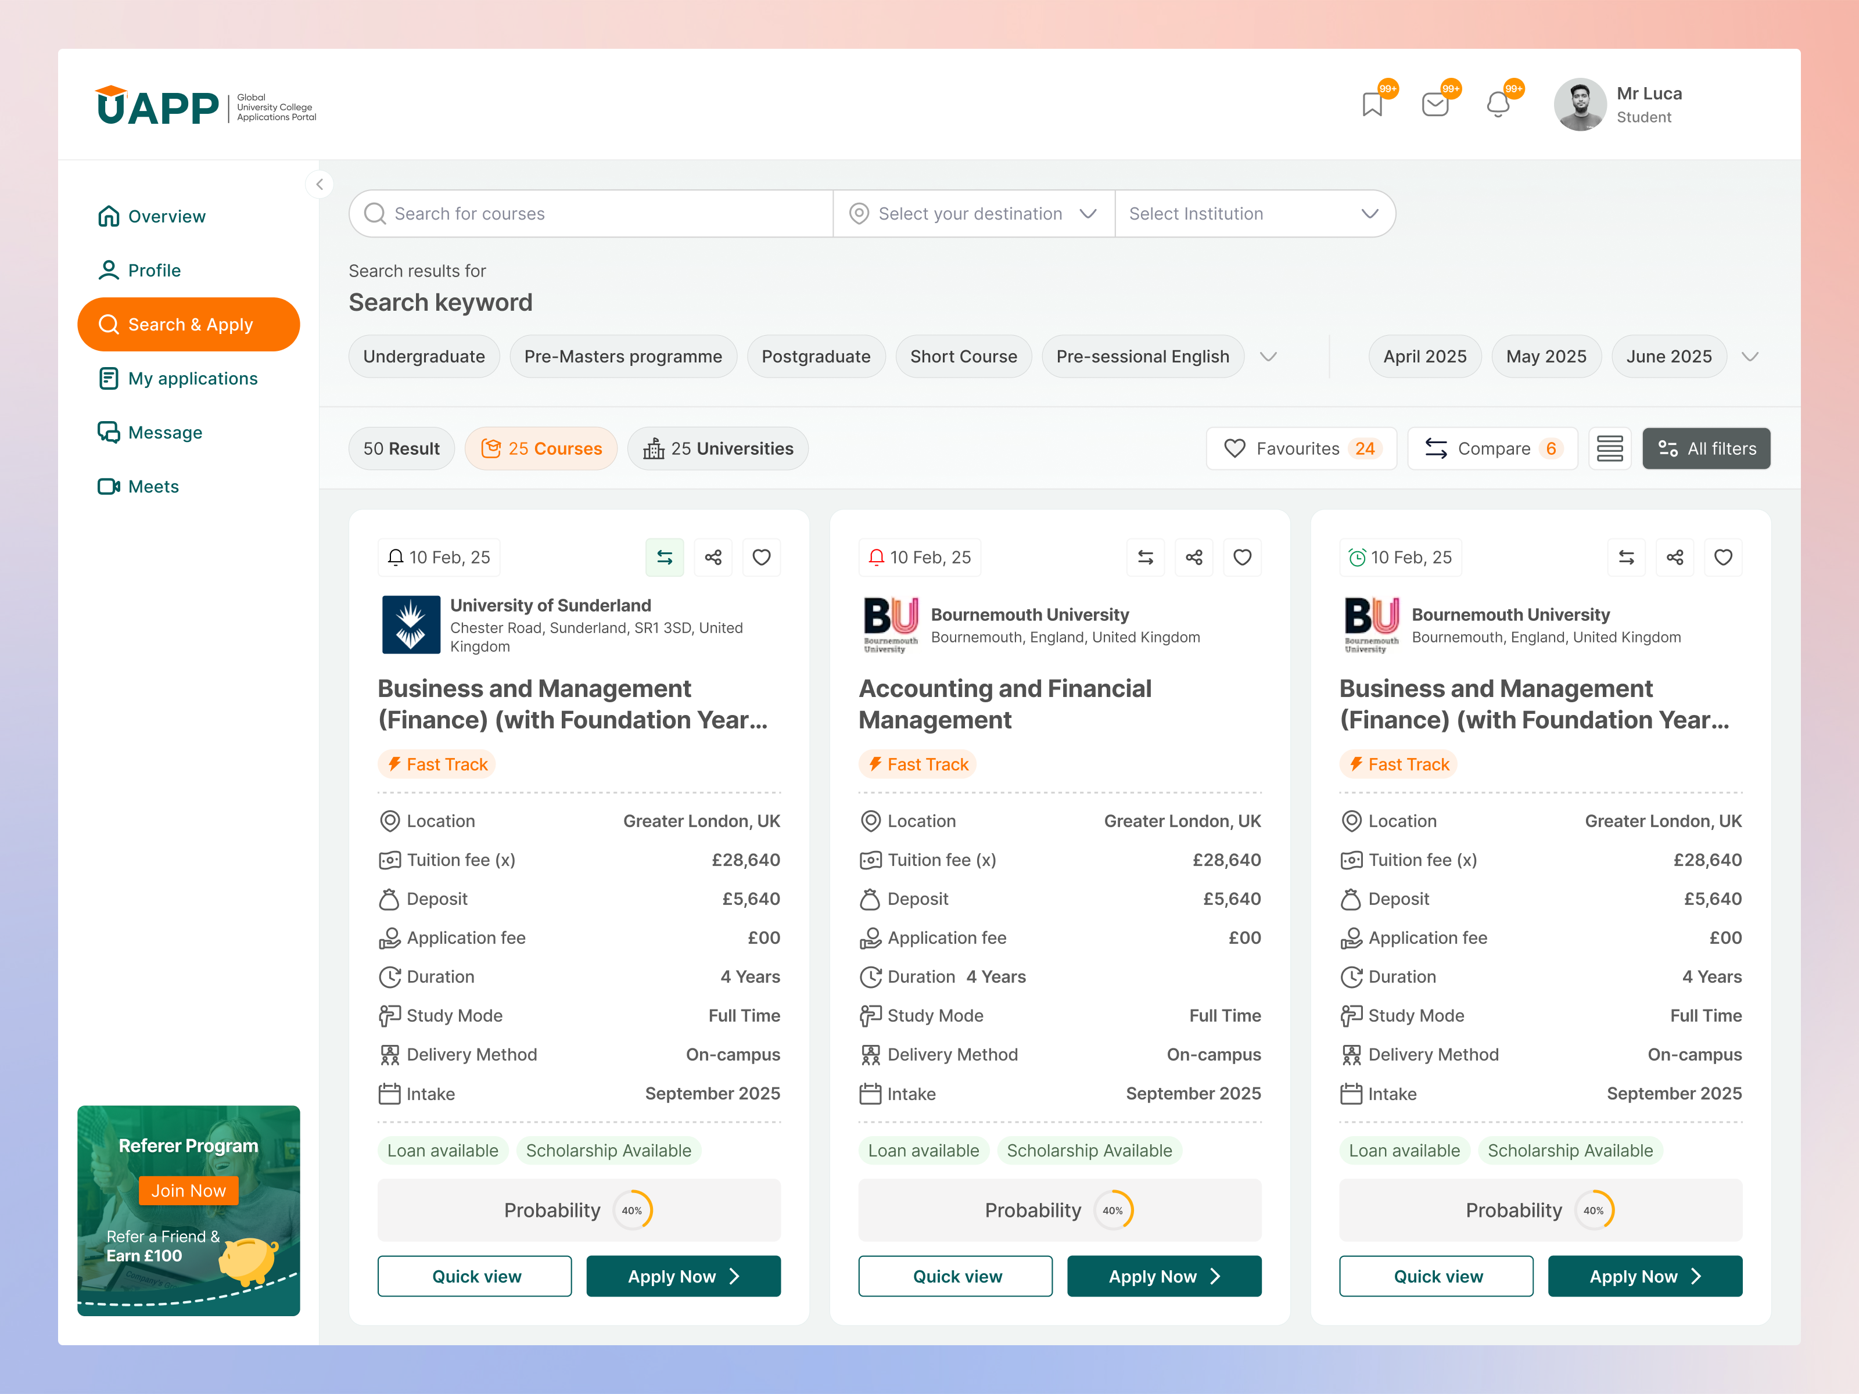1859x1394 pixels.
Task: Expand more intake month chips
Action: pos(1750,356)
